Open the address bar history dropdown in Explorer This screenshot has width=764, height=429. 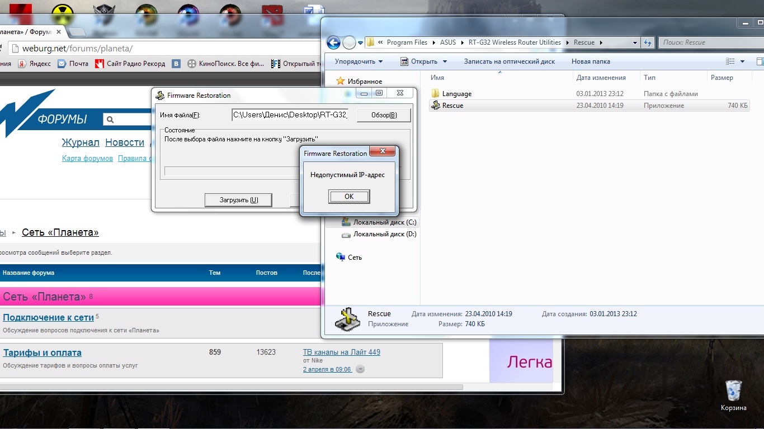[x=635, y=42]
